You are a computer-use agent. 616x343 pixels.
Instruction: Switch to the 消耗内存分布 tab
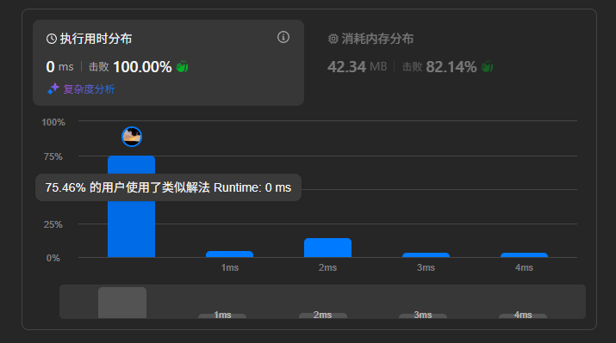[x=370, y=39]
